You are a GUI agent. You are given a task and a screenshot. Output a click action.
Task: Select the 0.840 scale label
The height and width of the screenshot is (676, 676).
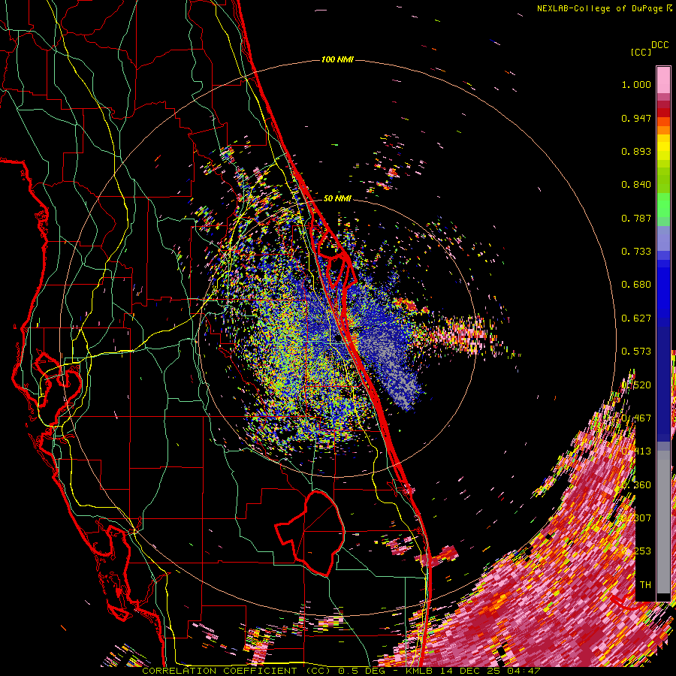click(636, 185)
